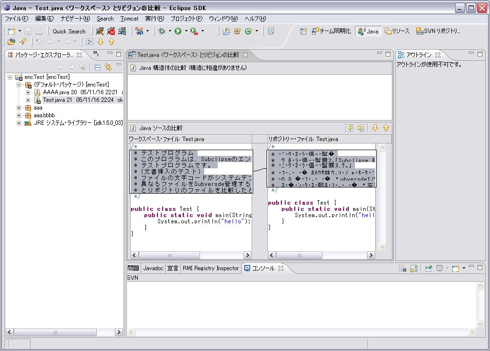Open the Run dropdown arrow

pyautogui.click(x=186, y=31)
